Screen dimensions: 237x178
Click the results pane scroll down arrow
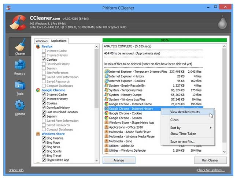(x=224, y=151)
